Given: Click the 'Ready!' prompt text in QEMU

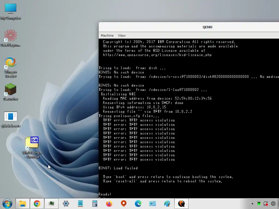Looking at the screenshot, I should [105, 194].
